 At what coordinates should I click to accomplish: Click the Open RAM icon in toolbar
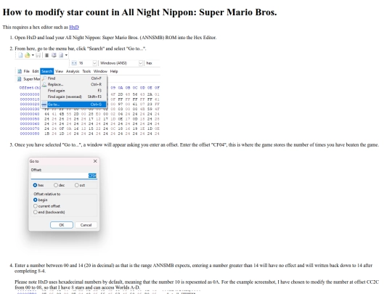point(46,55)
